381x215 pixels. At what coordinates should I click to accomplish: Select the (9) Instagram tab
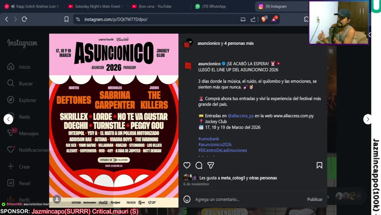282,6
